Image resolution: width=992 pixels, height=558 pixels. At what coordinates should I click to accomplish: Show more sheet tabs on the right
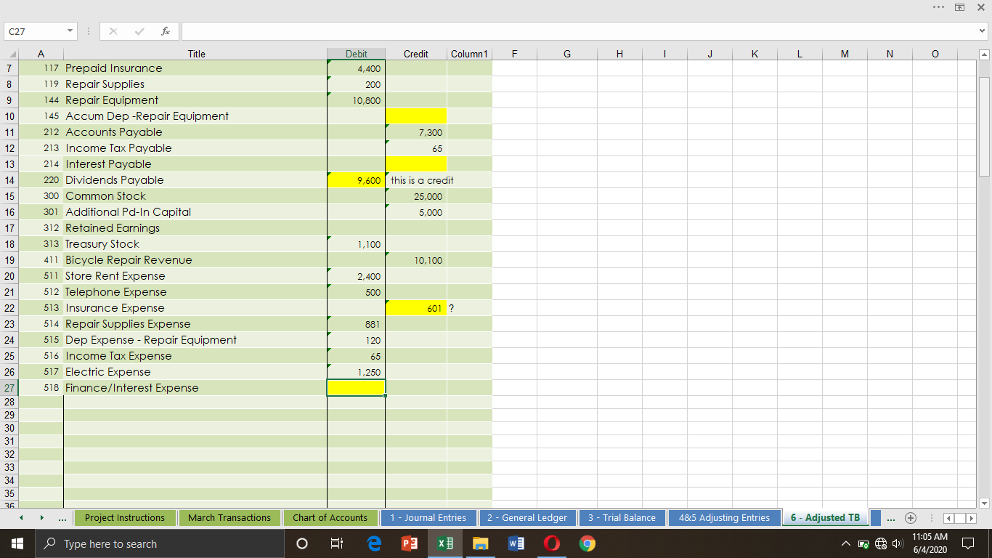(x=892, y=518)
